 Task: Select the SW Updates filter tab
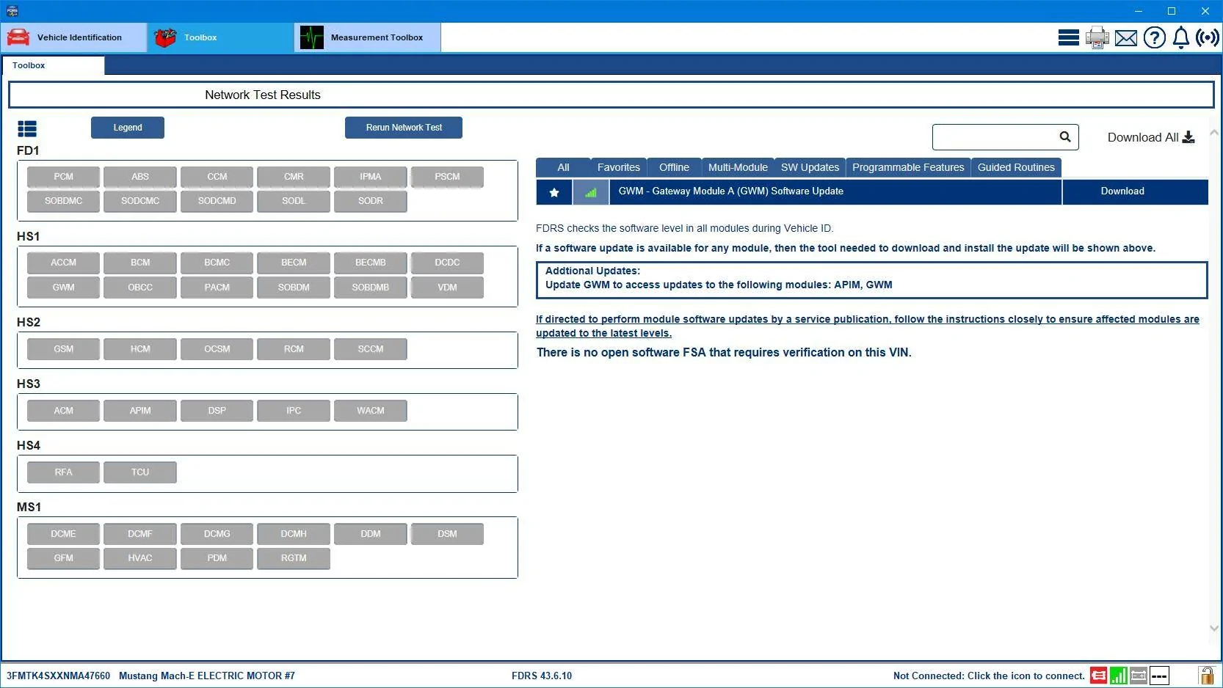810,167
